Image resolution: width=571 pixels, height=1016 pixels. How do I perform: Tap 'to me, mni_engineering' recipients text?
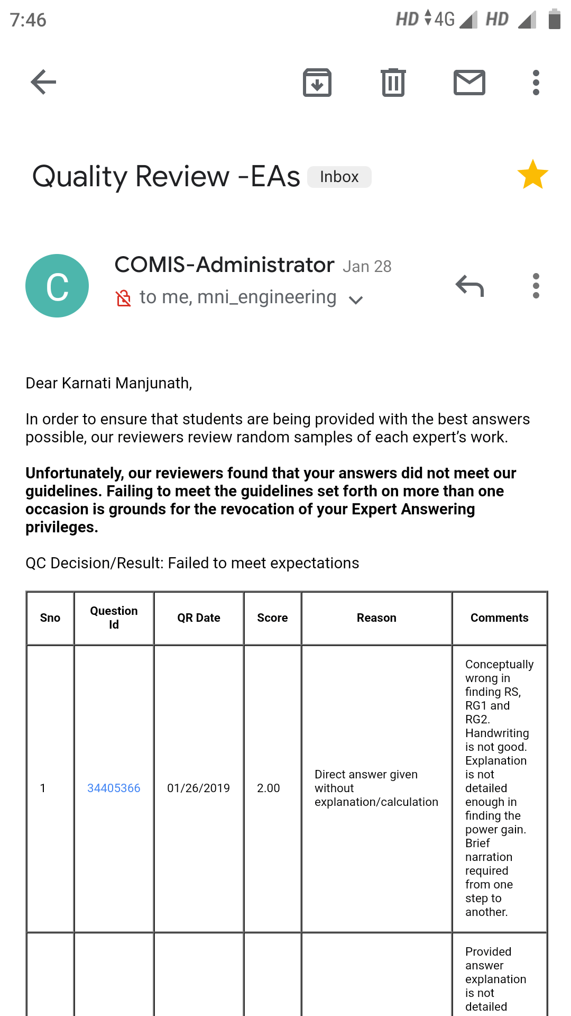[237, 297]
